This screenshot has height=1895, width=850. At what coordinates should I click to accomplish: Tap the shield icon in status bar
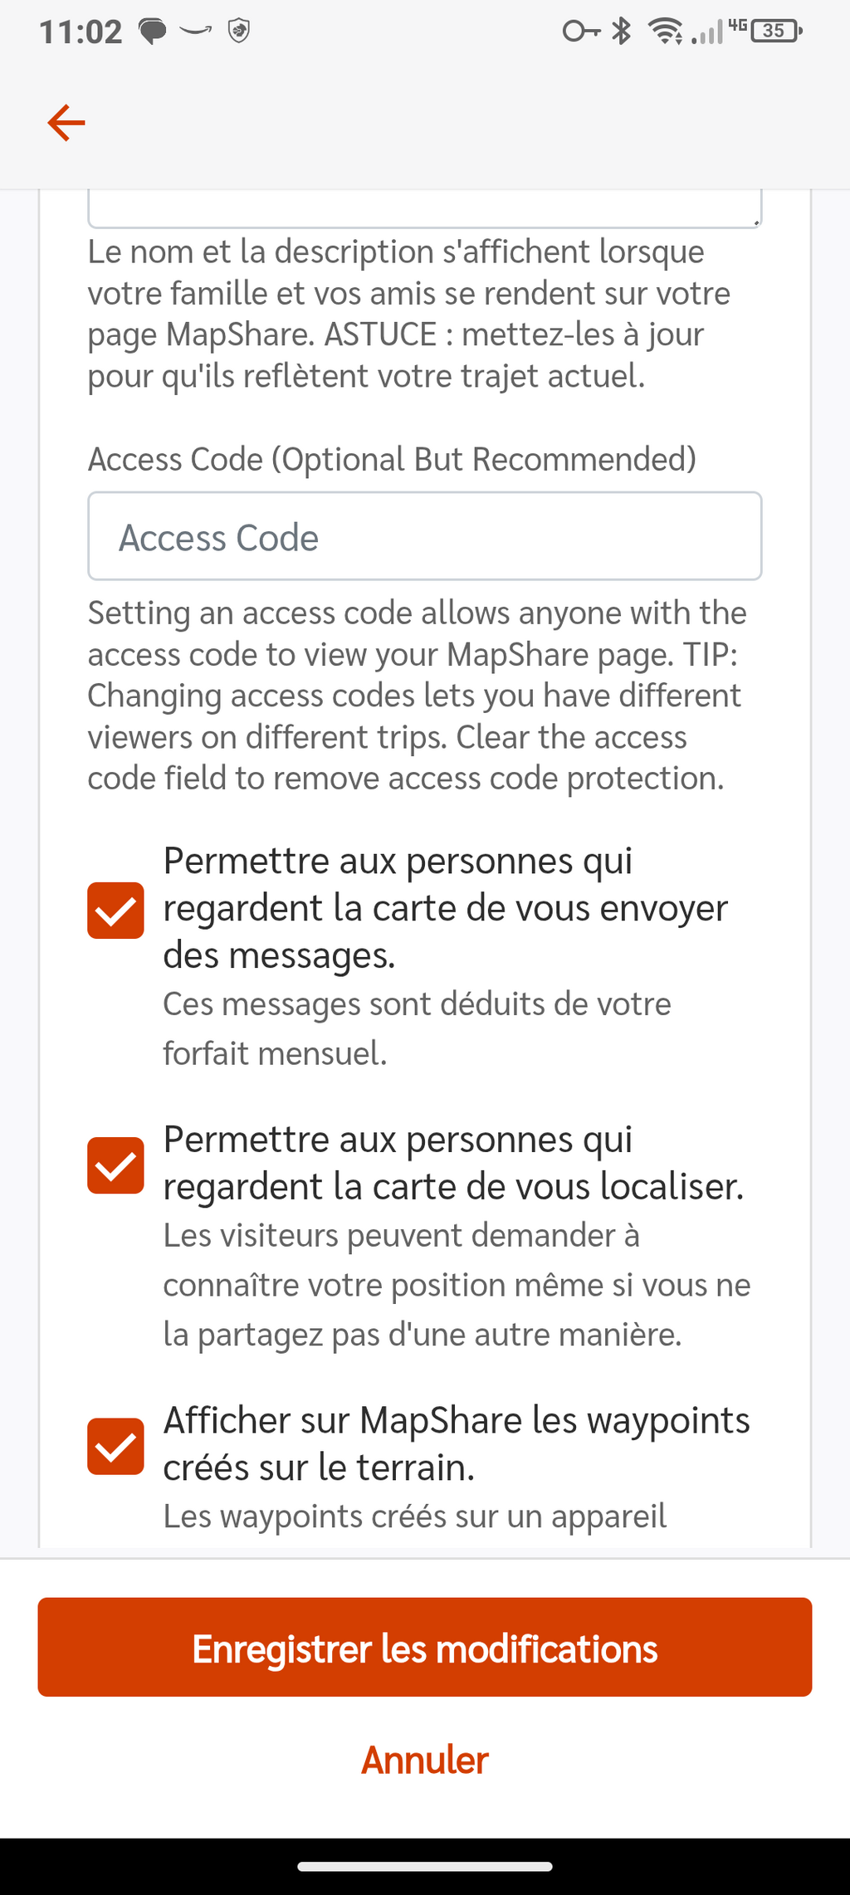(x=239, y=31)
